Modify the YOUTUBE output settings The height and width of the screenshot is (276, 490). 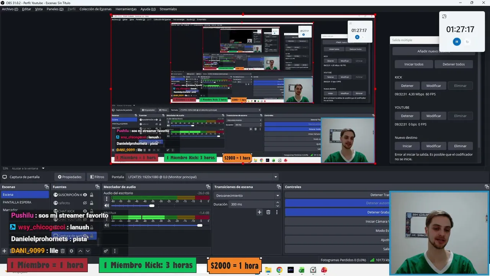(x=434, y=116)
